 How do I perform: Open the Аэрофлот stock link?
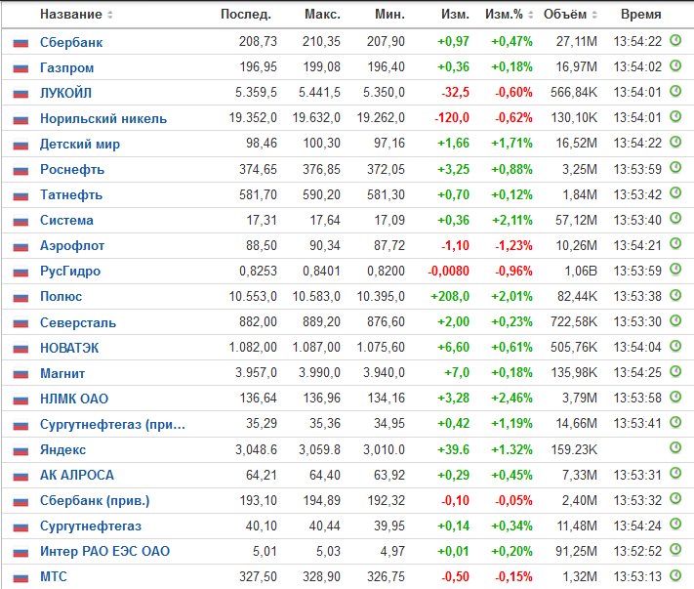pos(72,245)
